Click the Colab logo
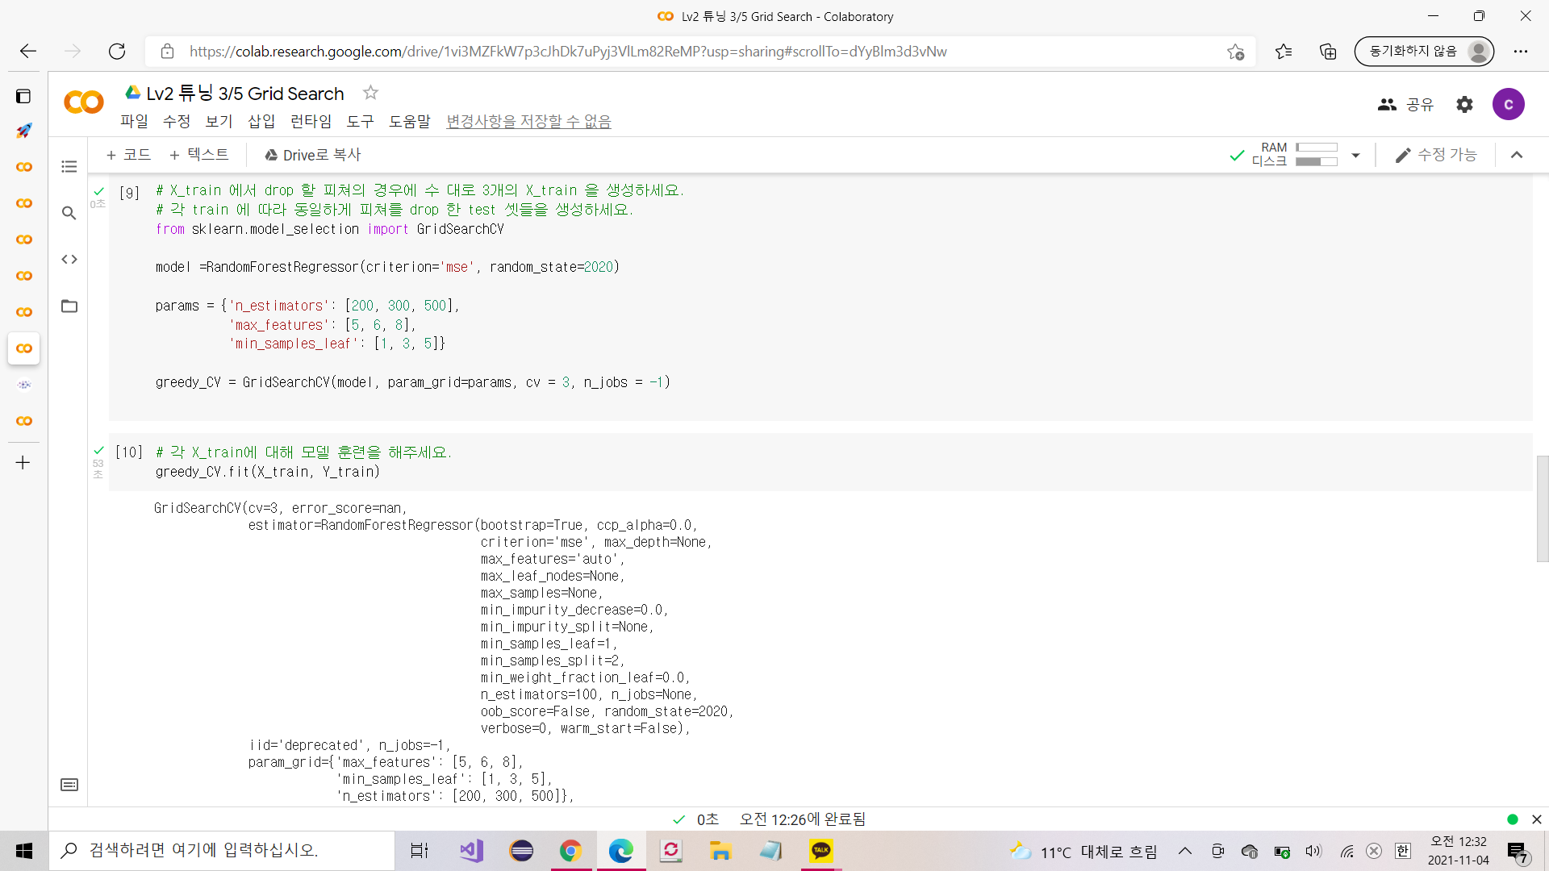 84,102
